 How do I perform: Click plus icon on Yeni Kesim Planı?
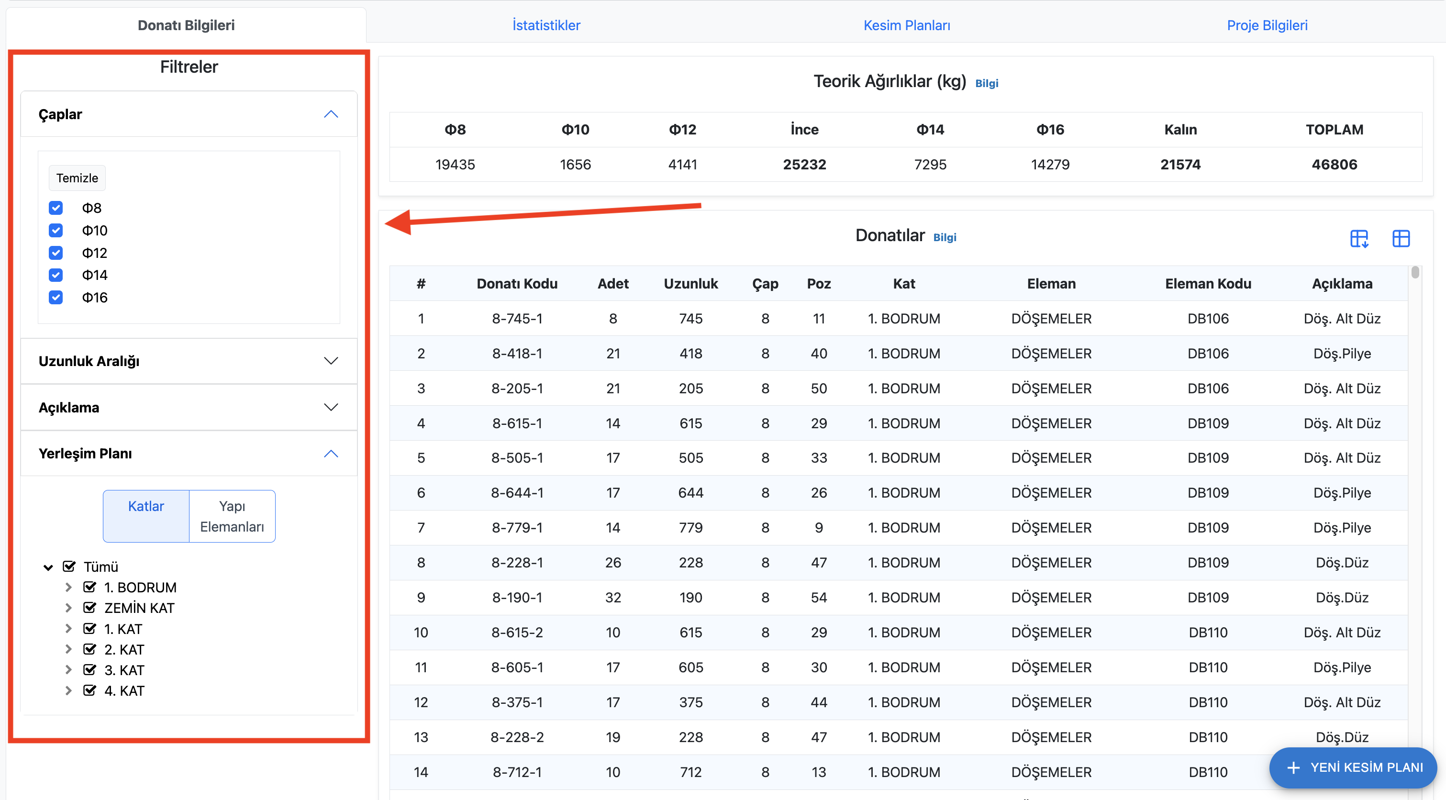coord(1293,767)
